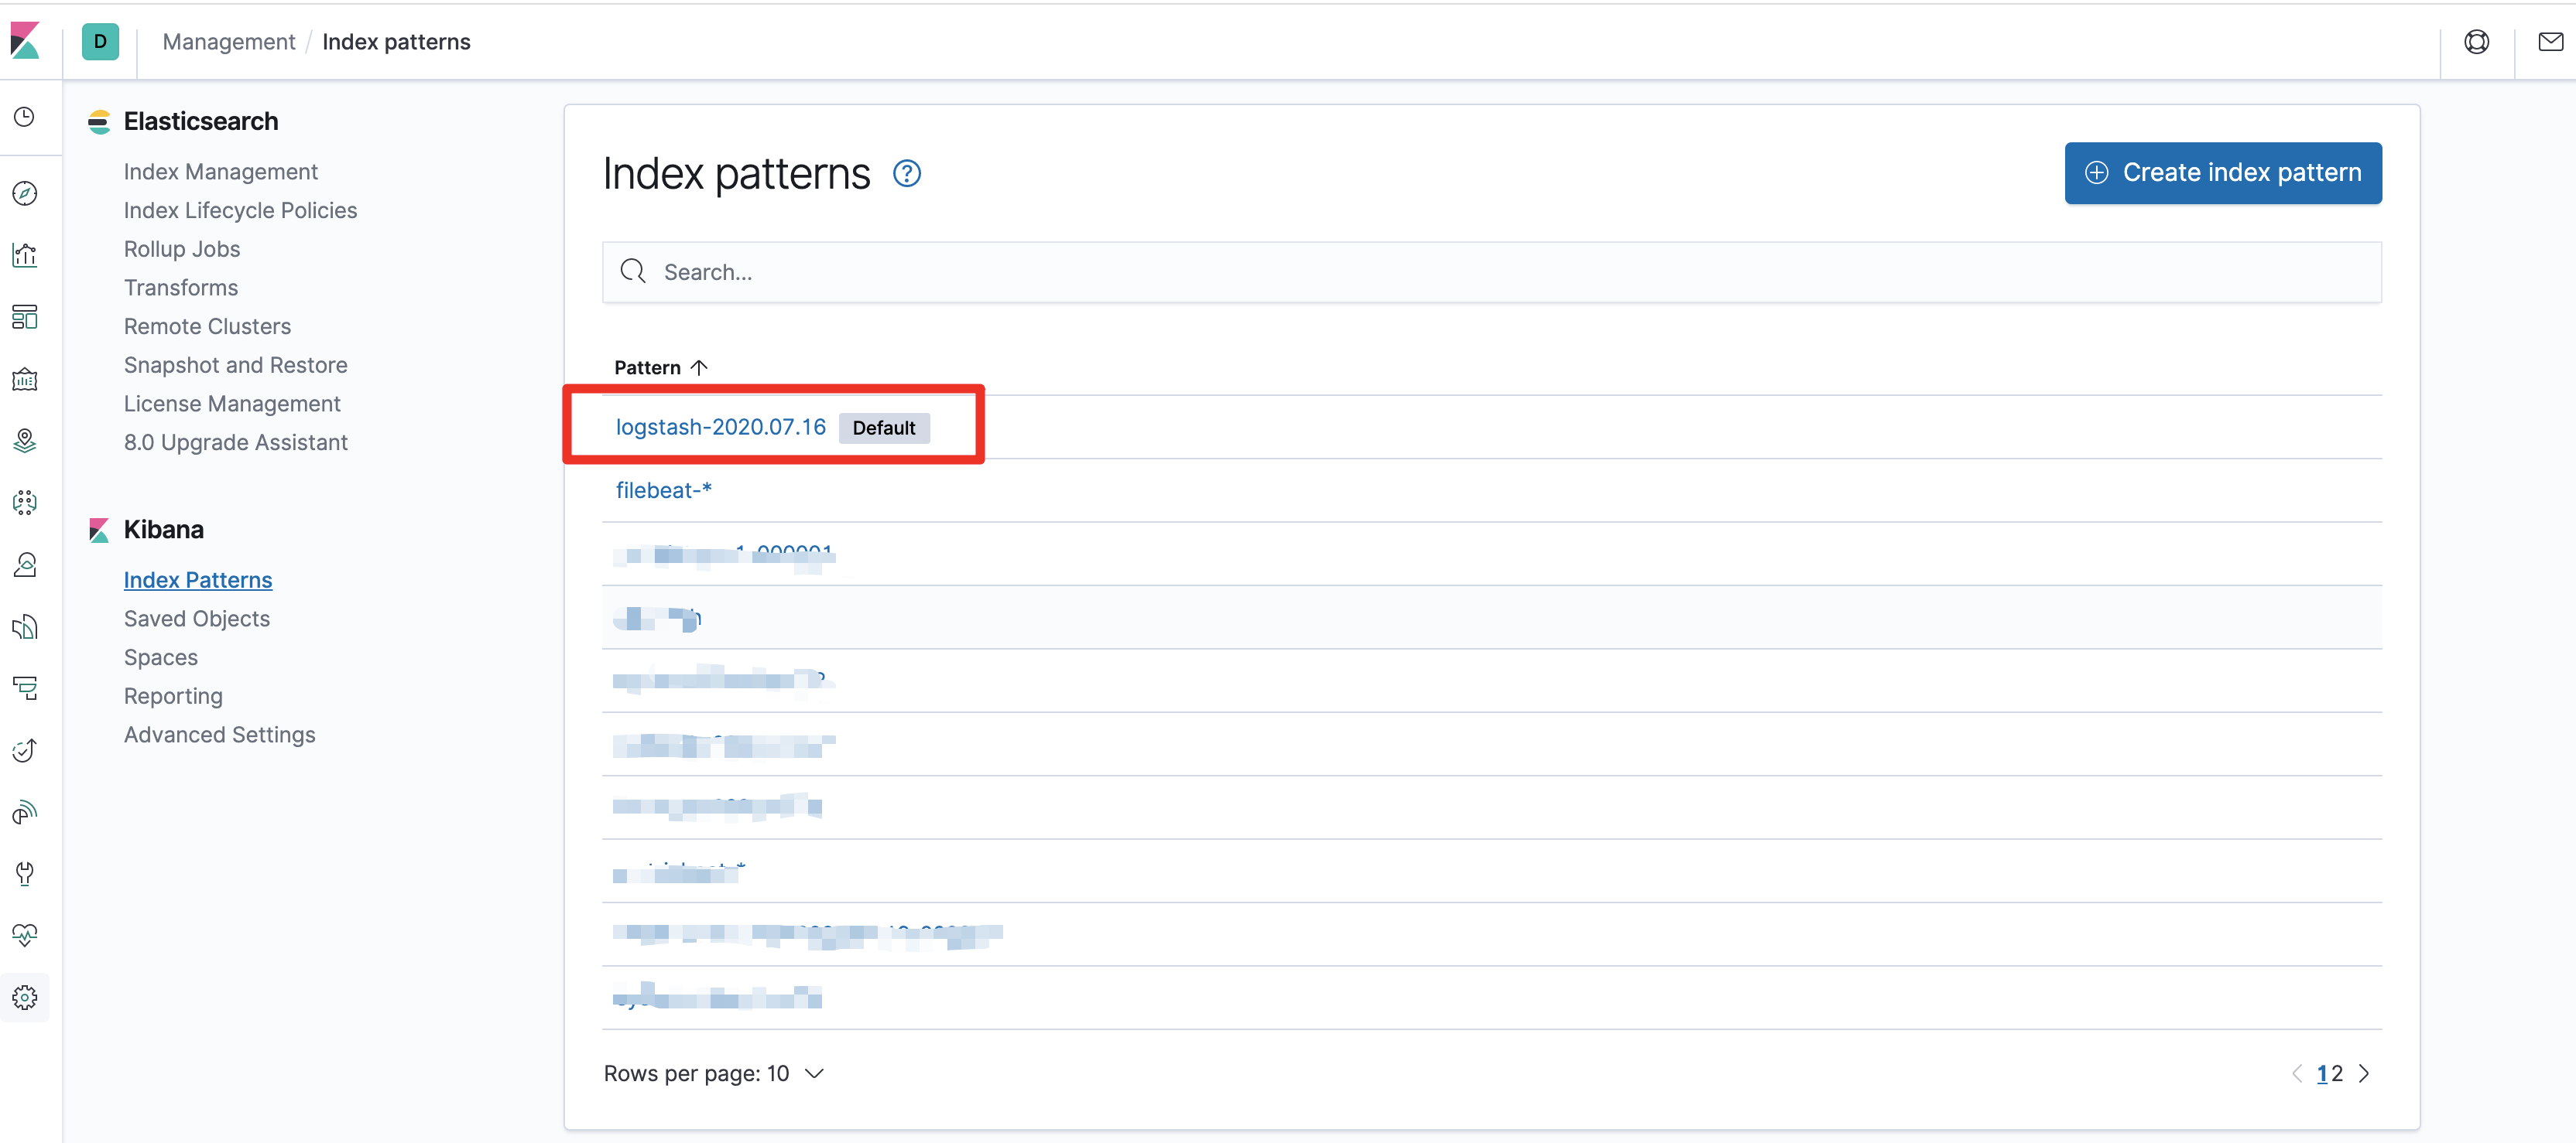Open Index Lifecycle Policies menu item
This screenshot has height=1143, width=2576.
pos(240,211)
